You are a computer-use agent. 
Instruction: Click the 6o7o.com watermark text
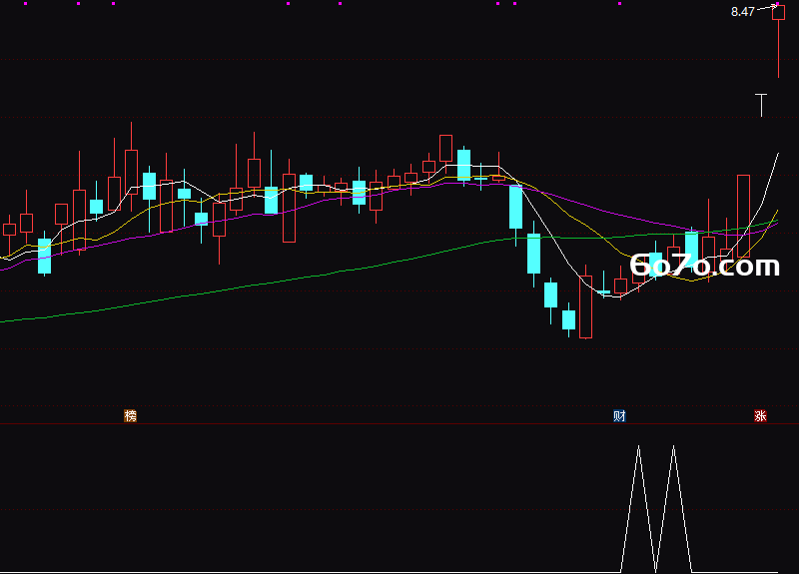705,266
